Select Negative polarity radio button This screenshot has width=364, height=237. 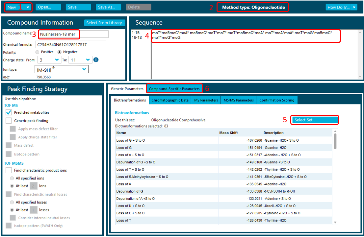coord(60,52)
